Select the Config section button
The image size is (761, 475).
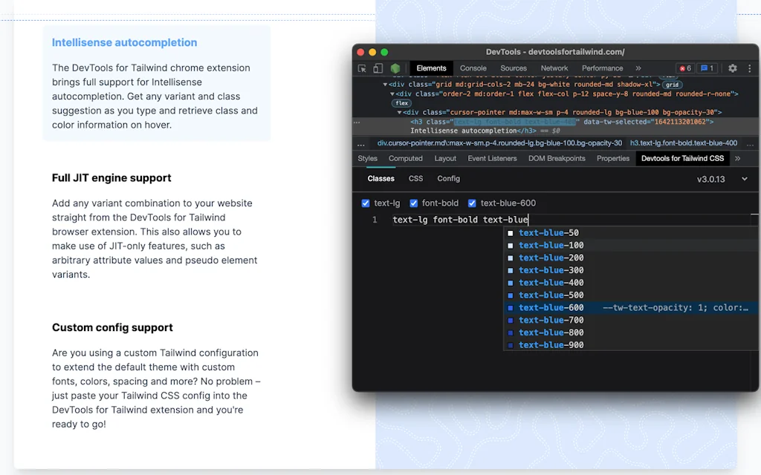point(448,178)
